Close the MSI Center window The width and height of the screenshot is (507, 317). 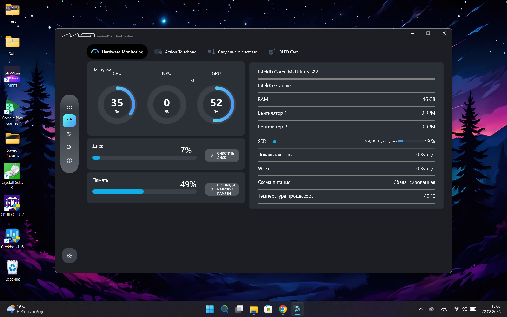click(444, 33)
